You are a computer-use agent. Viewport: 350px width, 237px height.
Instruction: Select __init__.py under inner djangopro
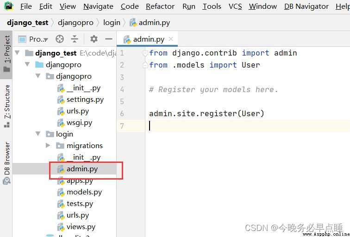point(64,88)
